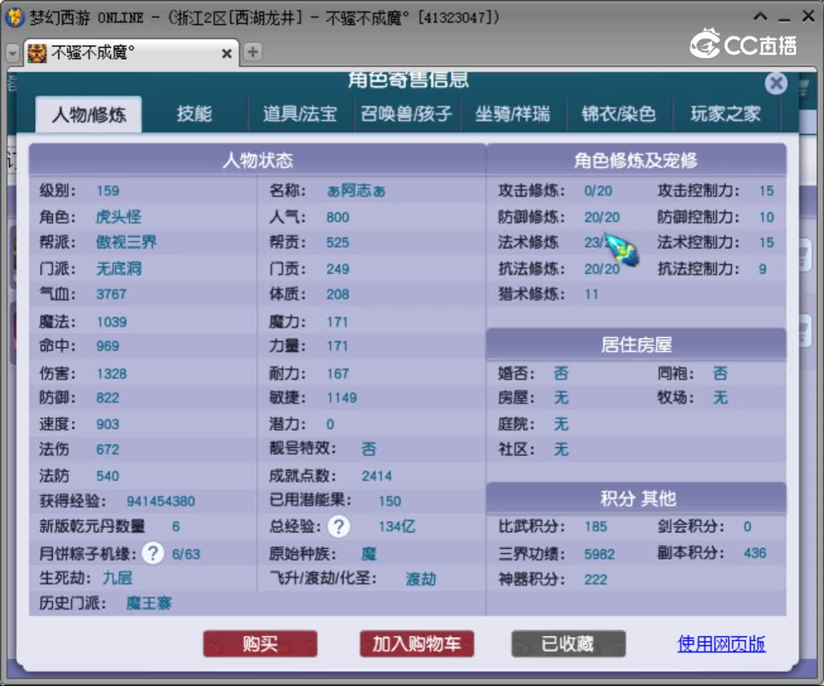
Task: Open the 坐骑/祥瑞 tab
Action: tap(512, 115)
